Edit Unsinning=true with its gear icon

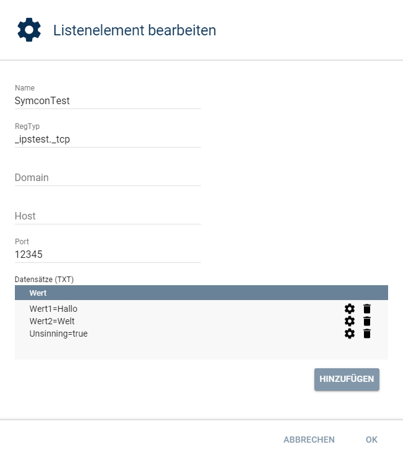point(350,334)
